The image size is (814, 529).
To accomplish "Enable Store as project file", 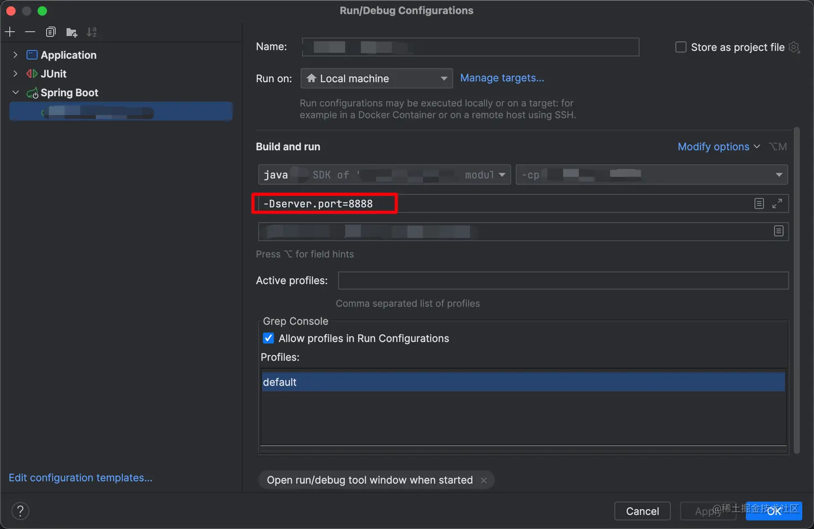I will tap(681, 47).
